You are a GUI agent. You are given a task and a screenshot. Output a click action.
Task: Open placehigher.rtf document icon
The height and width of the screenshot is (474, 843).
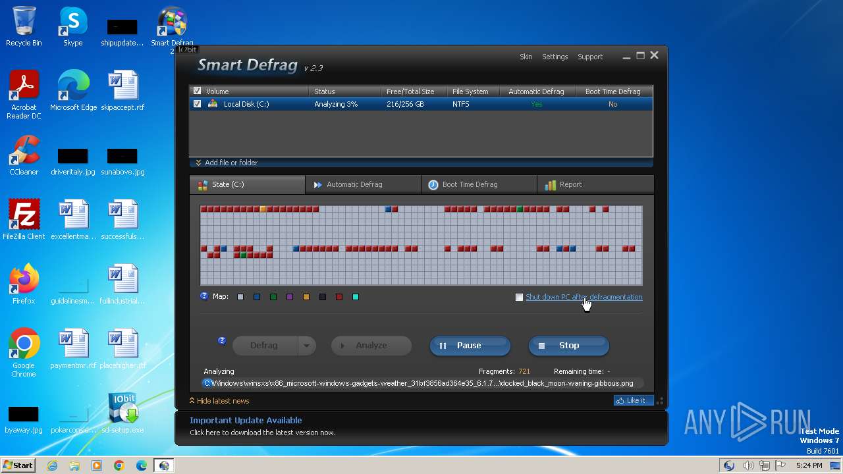(x=122, y=349)
